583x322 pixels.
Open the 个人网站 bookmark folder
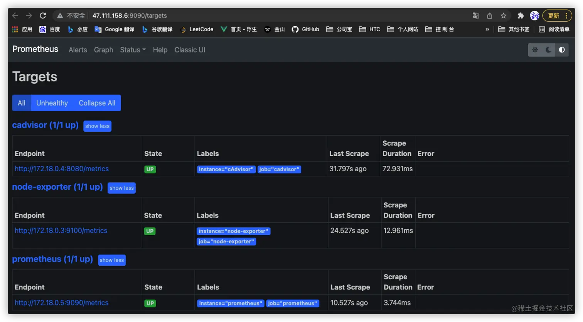pyautogui.click(x=403, y=29)
